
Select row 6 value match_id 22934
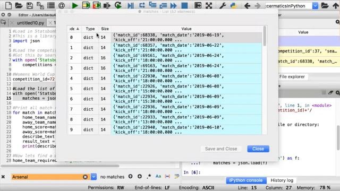click(x=186, y=99)
